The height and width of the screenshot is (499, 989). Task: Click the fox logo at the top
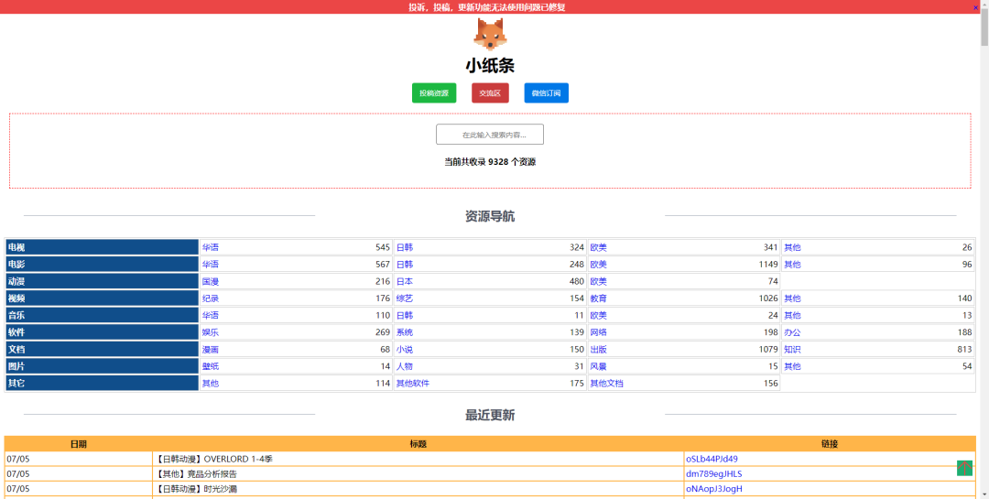[x=489, y=34]
